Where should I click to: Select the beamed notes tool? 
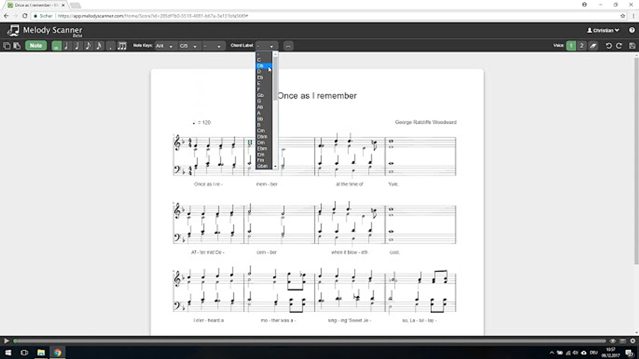click(x=122, y=46)
